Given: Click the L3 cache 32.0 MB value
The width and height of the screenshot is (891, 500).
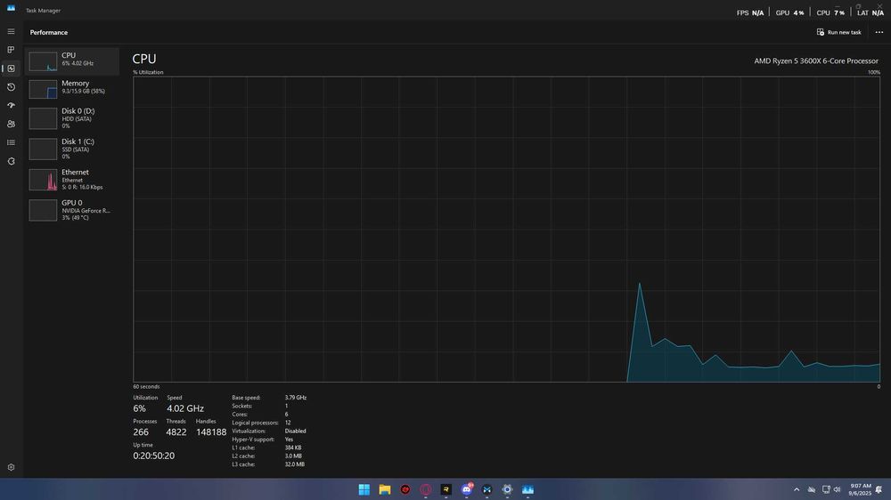Looking at the screenshot, I should (294, 464).
